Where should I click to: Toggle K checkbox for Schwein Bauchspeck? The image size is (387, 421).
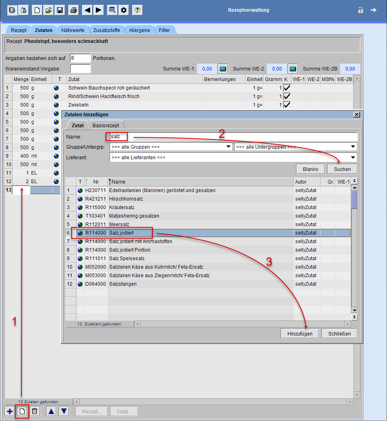coord(287,88)
